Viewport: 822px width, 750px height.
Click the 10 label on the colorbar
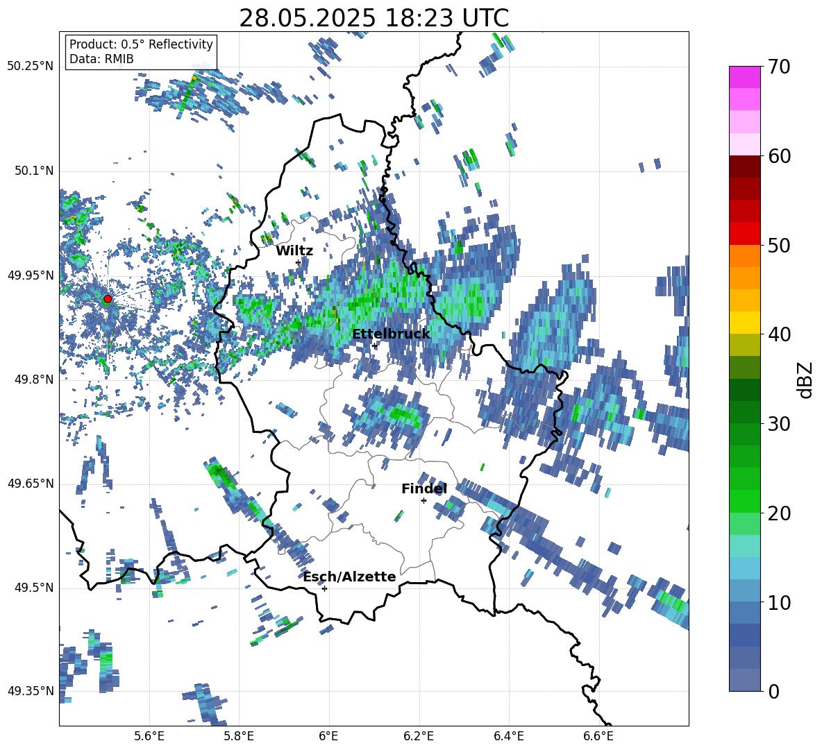click(x=779, y=602)
